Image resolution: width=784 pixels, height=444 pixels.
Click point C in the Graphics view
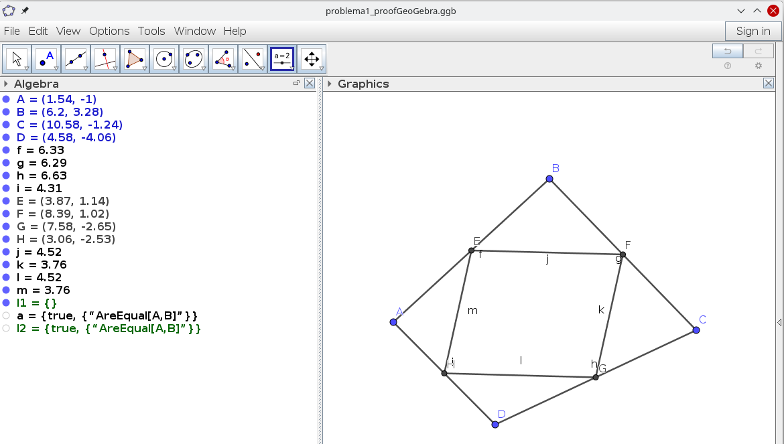pyautogui.click(x=696, y=330)
